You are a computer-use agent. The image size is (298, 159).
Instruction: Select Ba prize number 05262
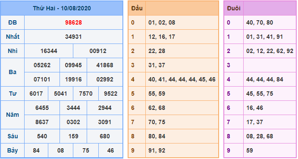(42, 65)
